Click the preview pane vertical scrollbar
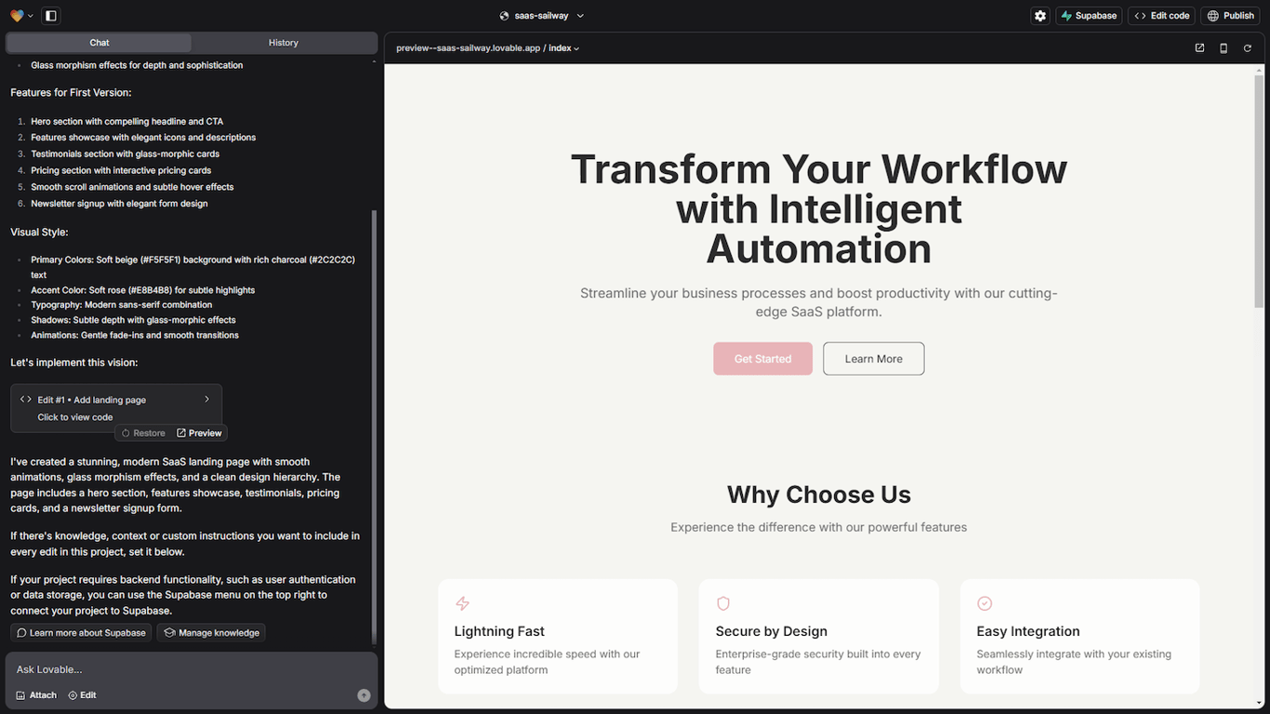 coord(1259,191)
